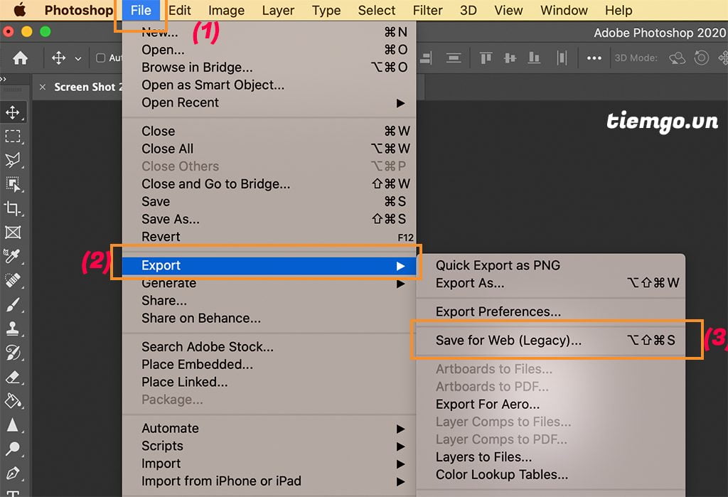Select the Clone Stamp tool
This screenshot has height=497, width=728.
13,329
